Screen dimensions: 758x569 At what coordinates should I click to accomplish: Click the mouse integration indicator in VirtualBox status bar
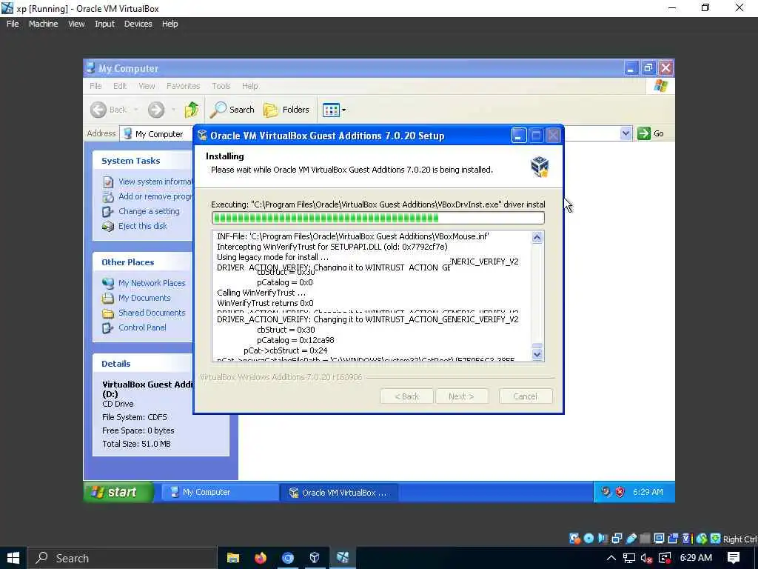click(x=702, y=539)
